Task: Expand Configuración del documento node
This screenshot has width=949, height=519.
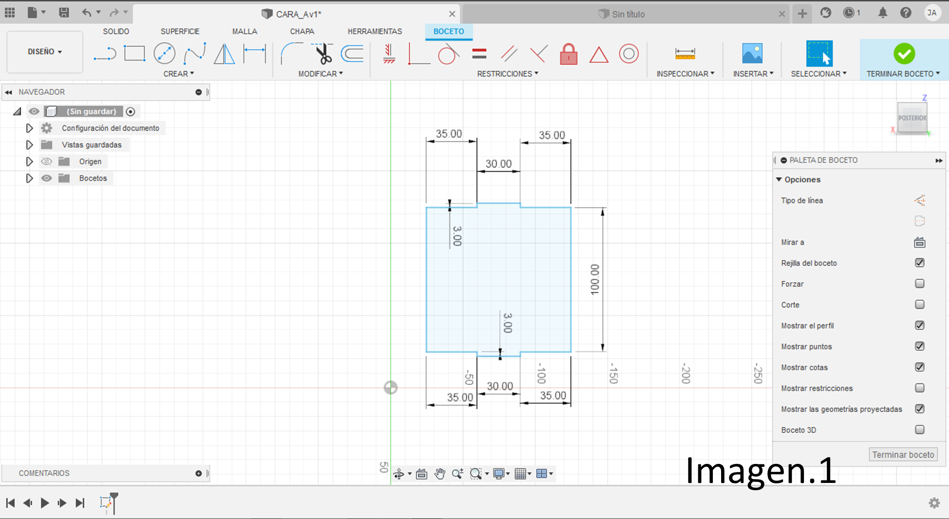Action: pyautogui.click(x=29, y=128)
